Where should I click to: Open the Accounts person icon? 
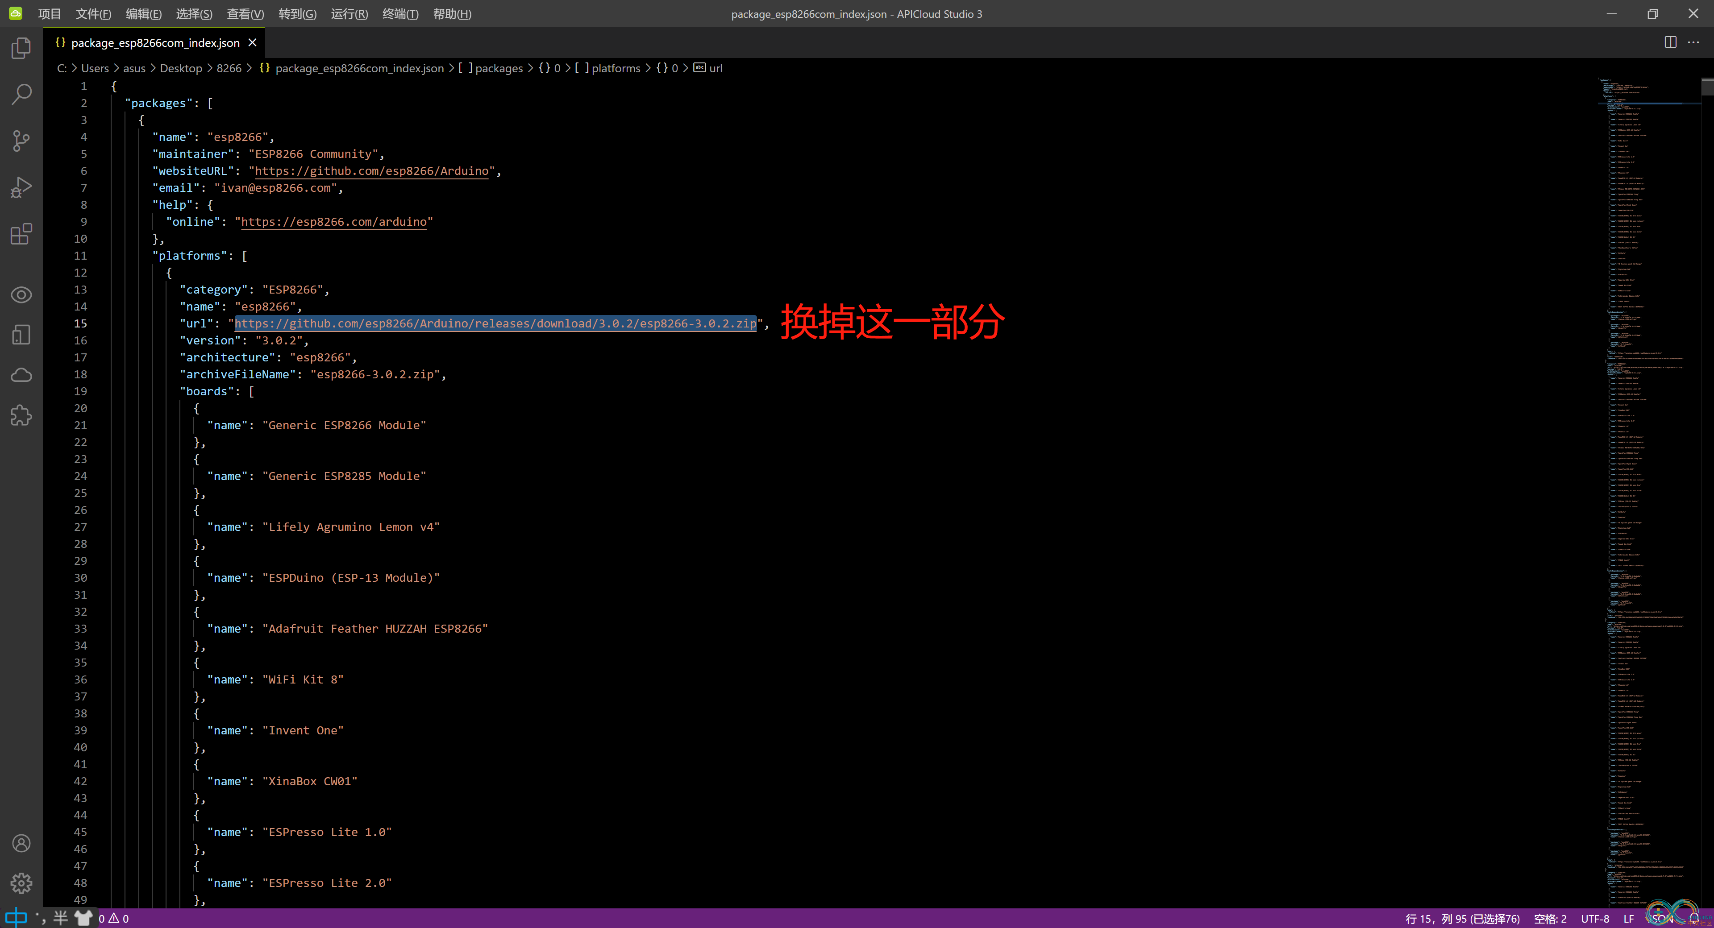pyautogui.click(x=21, y=843)
